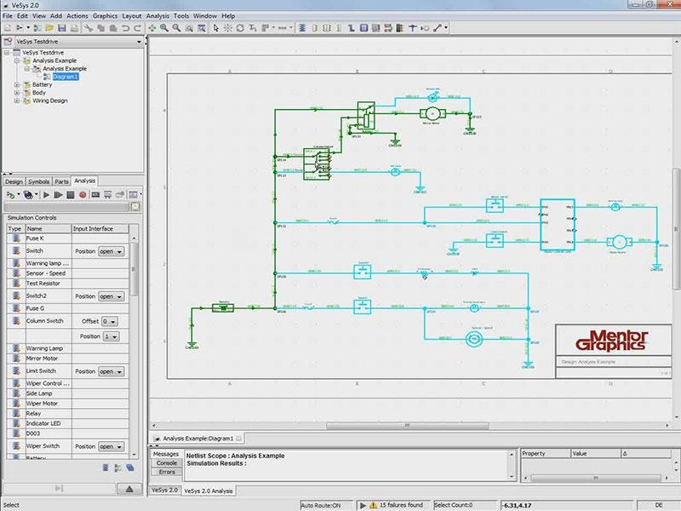Select the pointer tool in the toolbar
This screenshot has width=681, height=511.
tap(215, 28)
